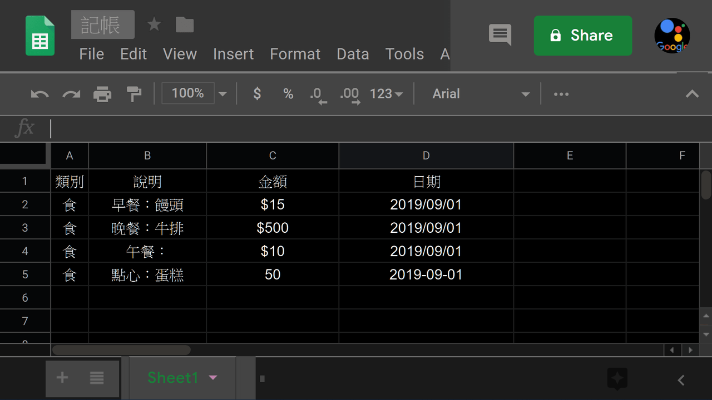Star this spreadsheet
Viewport: 712px width, 400px height.
point(154,24)
